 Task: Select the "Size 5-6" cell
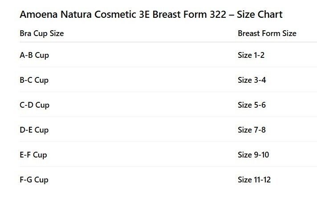pos(252,105)
